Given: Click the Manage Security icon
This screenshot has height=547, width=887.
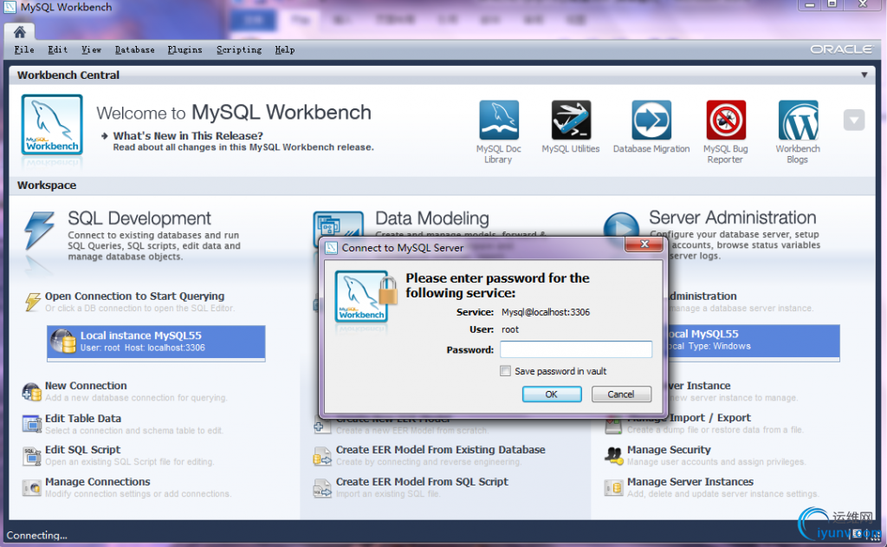Looking at the screenshot, I should 614,455.
